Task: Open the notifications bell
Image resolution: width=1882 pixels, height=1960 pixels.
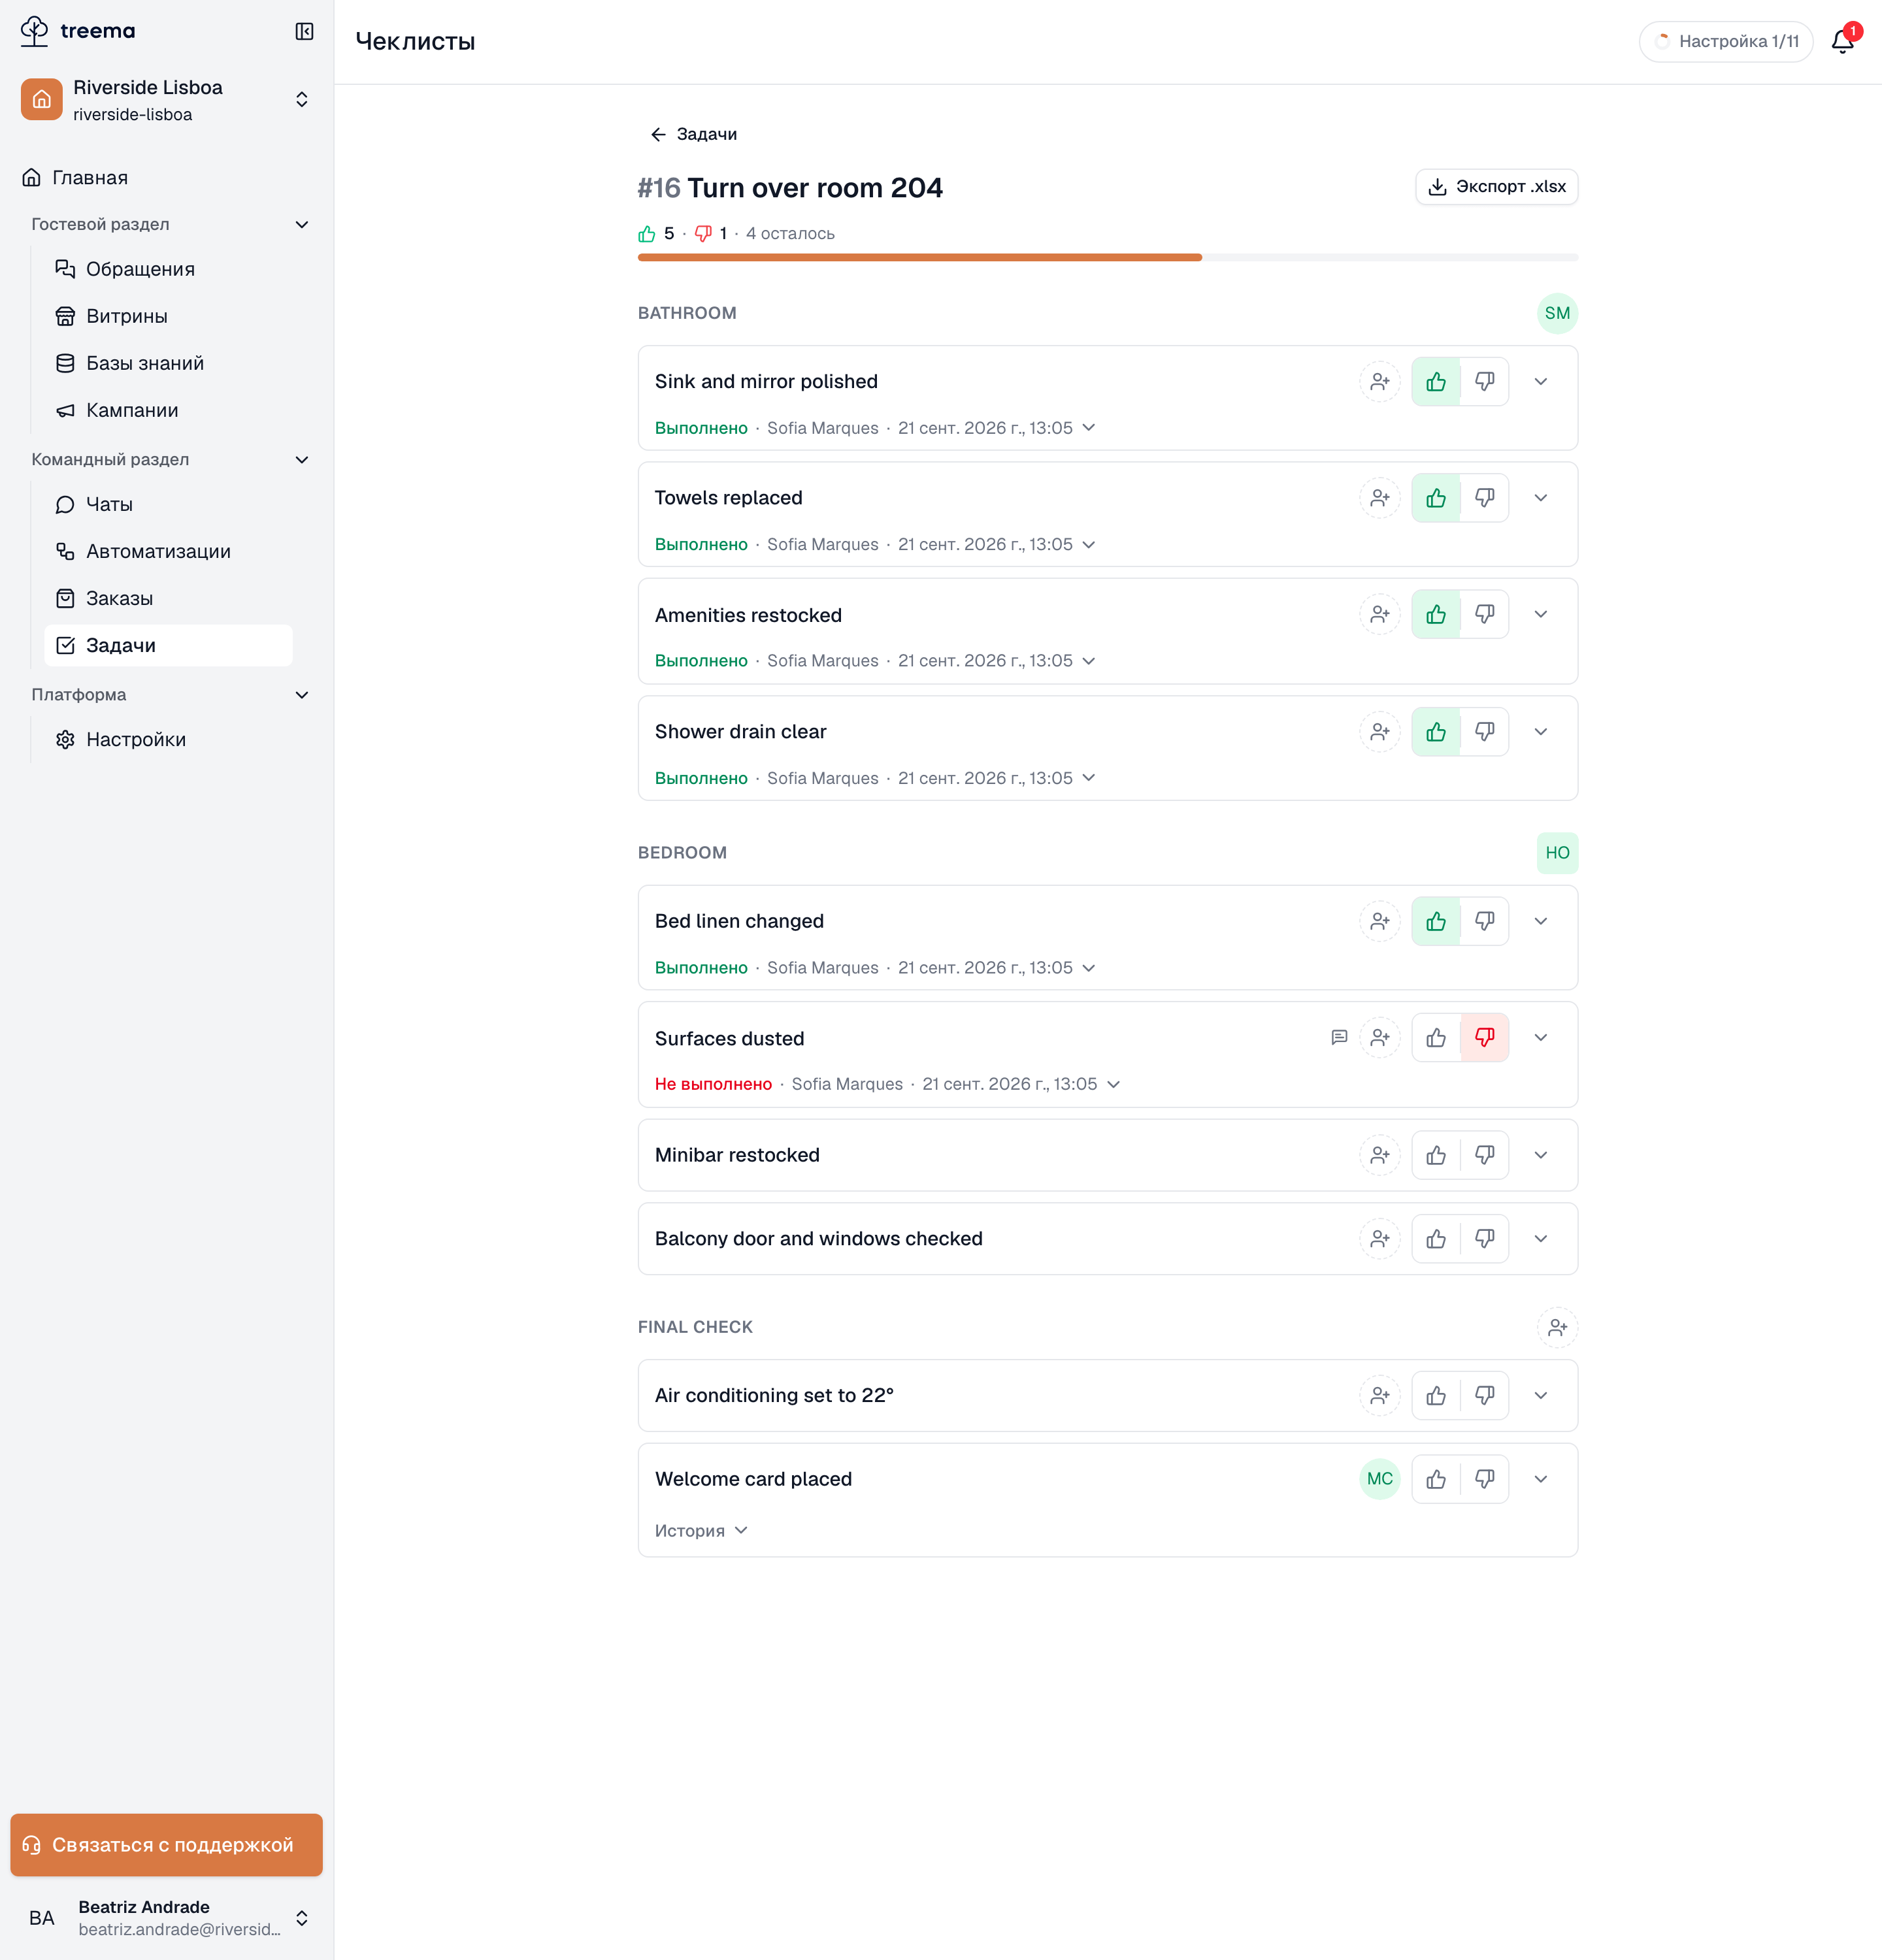Action: 1843,41
